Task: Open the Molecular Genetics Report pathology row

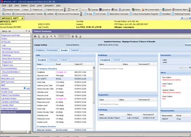Action: tap(128, 118)
